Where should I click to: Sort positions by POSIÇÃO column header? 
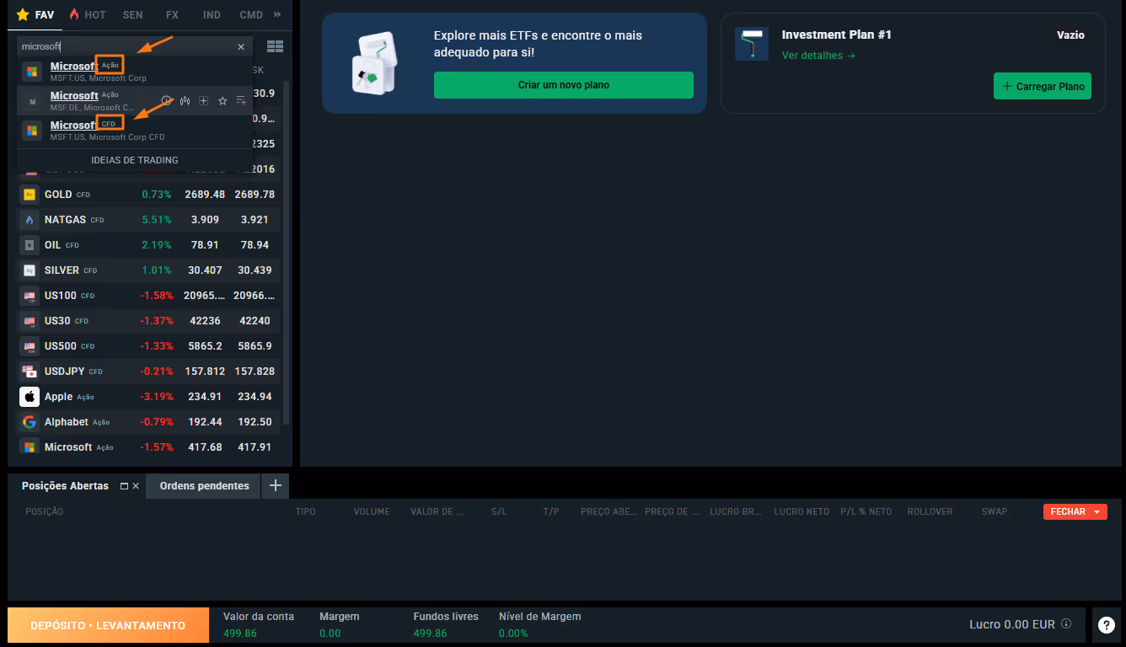click(x=44, y=511)
